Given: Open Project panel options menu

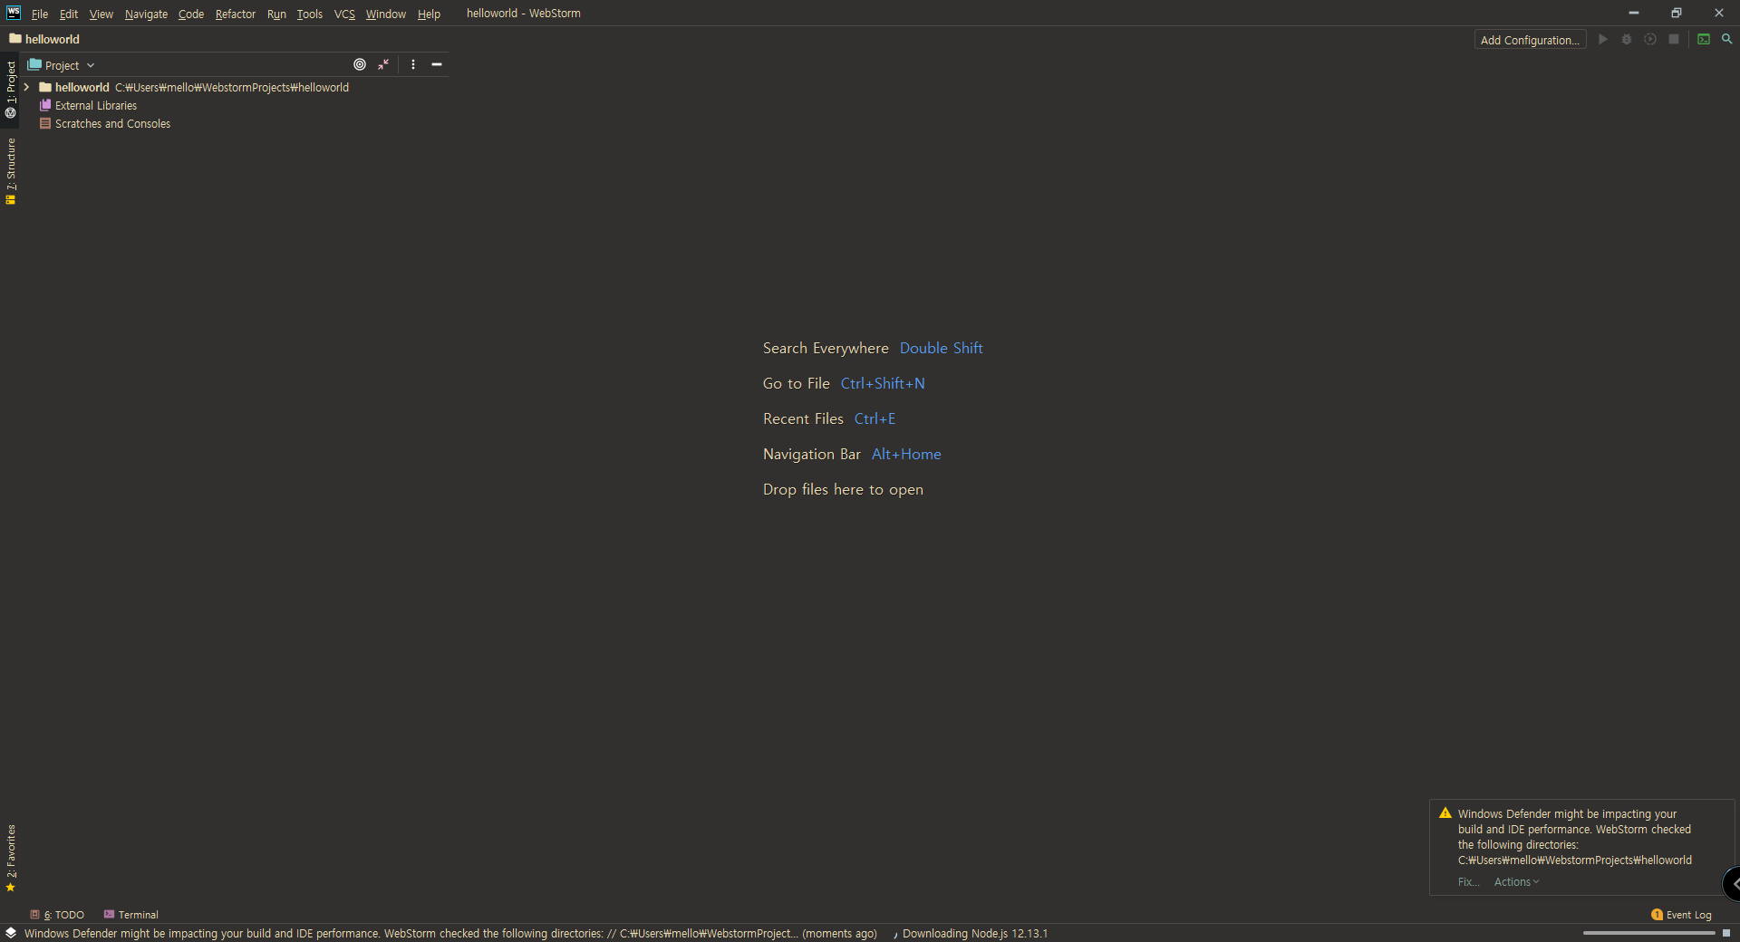Looking at the screenshot, I should click(413, 64).
